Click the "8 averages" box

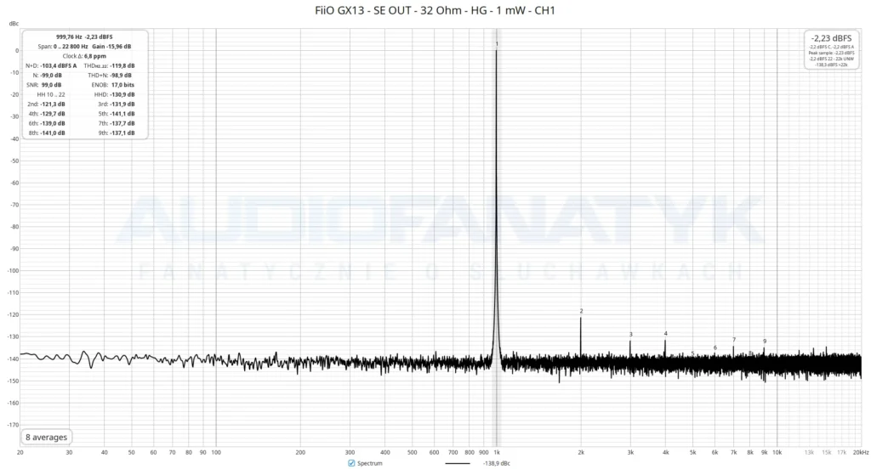46,437
